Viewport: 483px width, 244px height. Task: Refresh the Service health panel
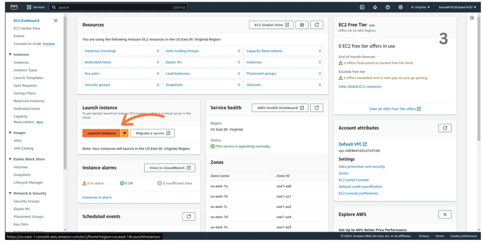point(317,108)
